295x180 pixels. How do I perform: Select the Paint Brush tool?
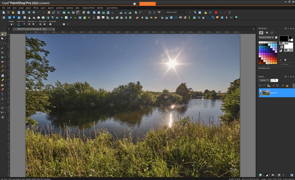click(2, 71)
